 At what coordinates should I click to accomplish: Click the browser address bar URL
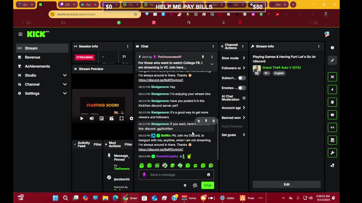tap(76, 14)
